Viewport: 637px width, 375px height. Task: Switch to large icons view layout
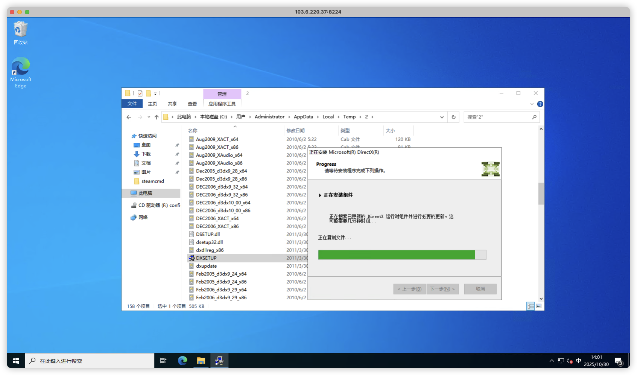click(539, 306)
